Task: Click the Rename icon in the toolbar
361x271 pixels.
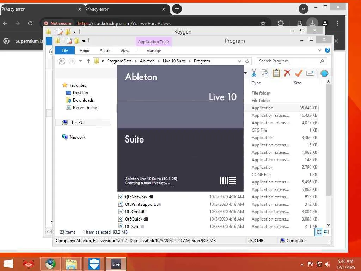Action: (x=310, y=73)
